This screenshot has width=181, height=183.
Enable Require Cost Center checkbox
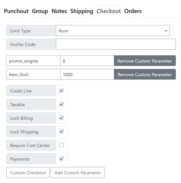61,145
